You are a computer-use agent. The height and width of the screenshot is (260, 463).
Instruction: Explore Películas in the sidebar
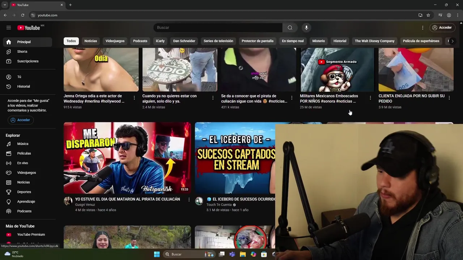(27, 153)
